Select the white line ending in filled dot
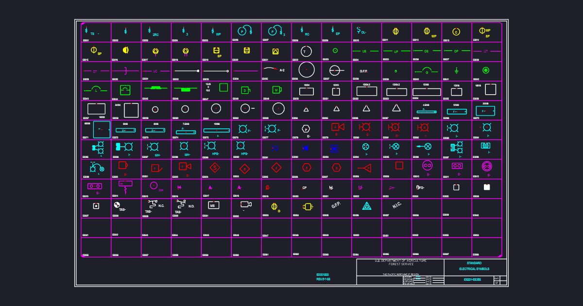Viewport: 583px width, 306px height. (187, 71)
